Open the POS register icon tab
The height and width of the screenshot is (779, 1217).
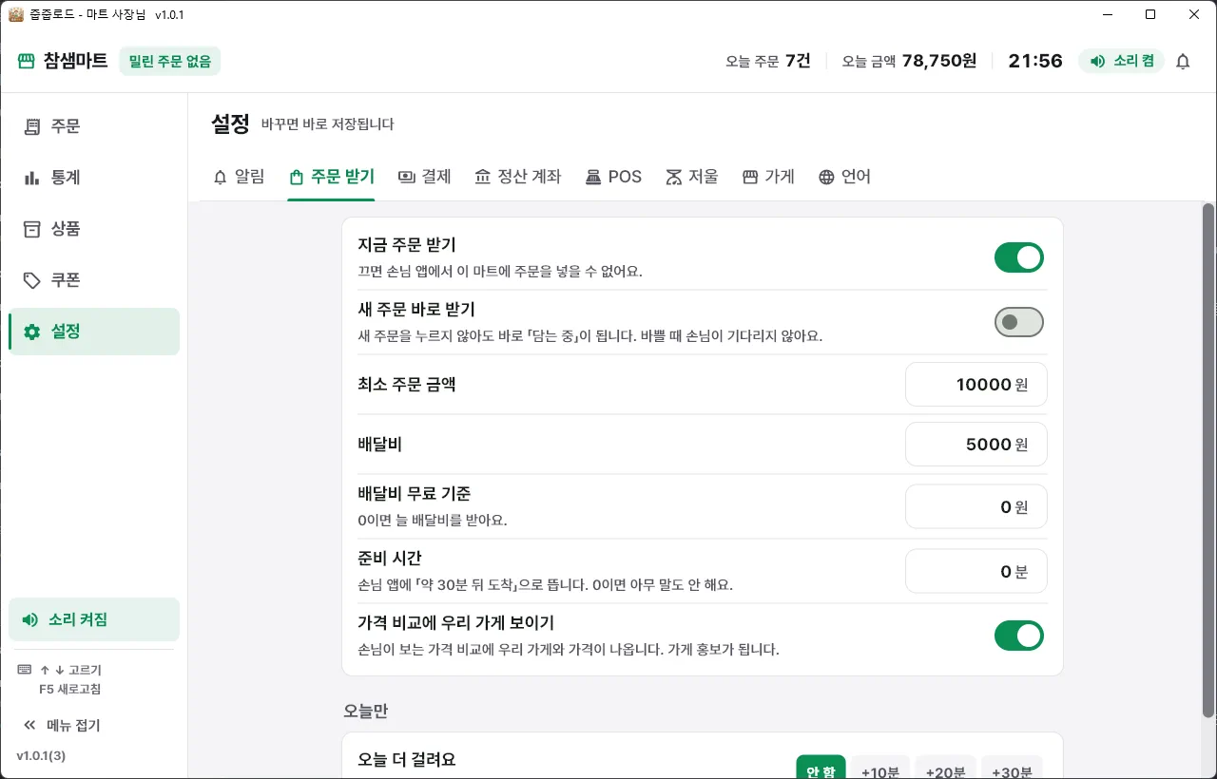[x=593, y=177]
